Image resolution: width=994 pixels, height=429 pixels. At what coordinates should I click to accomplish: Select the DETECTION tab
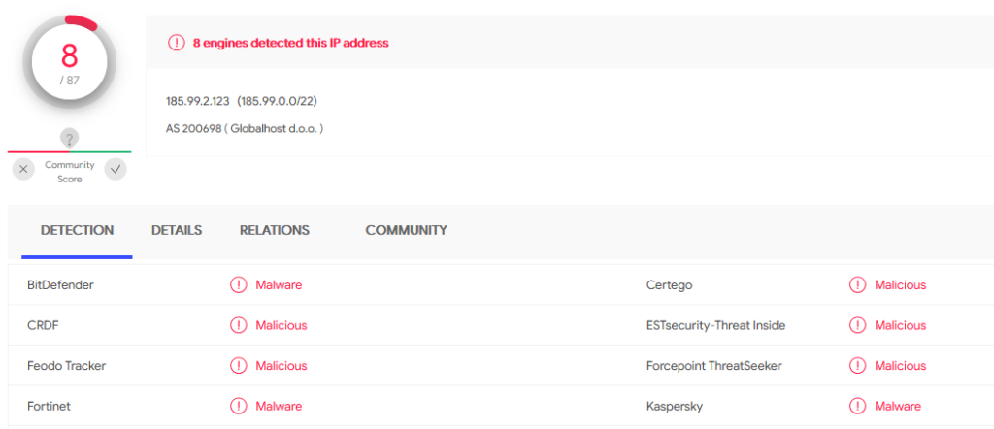(77, 231)
